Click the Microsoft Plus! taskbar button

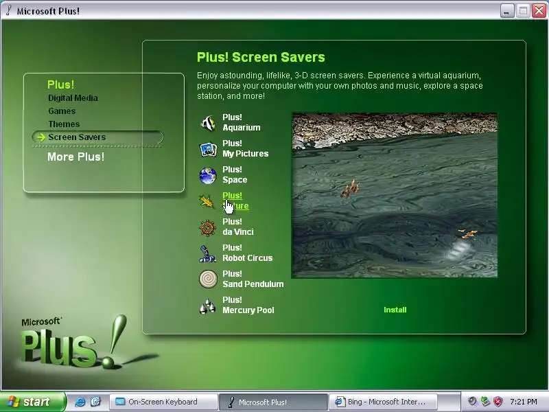[272, 402]
